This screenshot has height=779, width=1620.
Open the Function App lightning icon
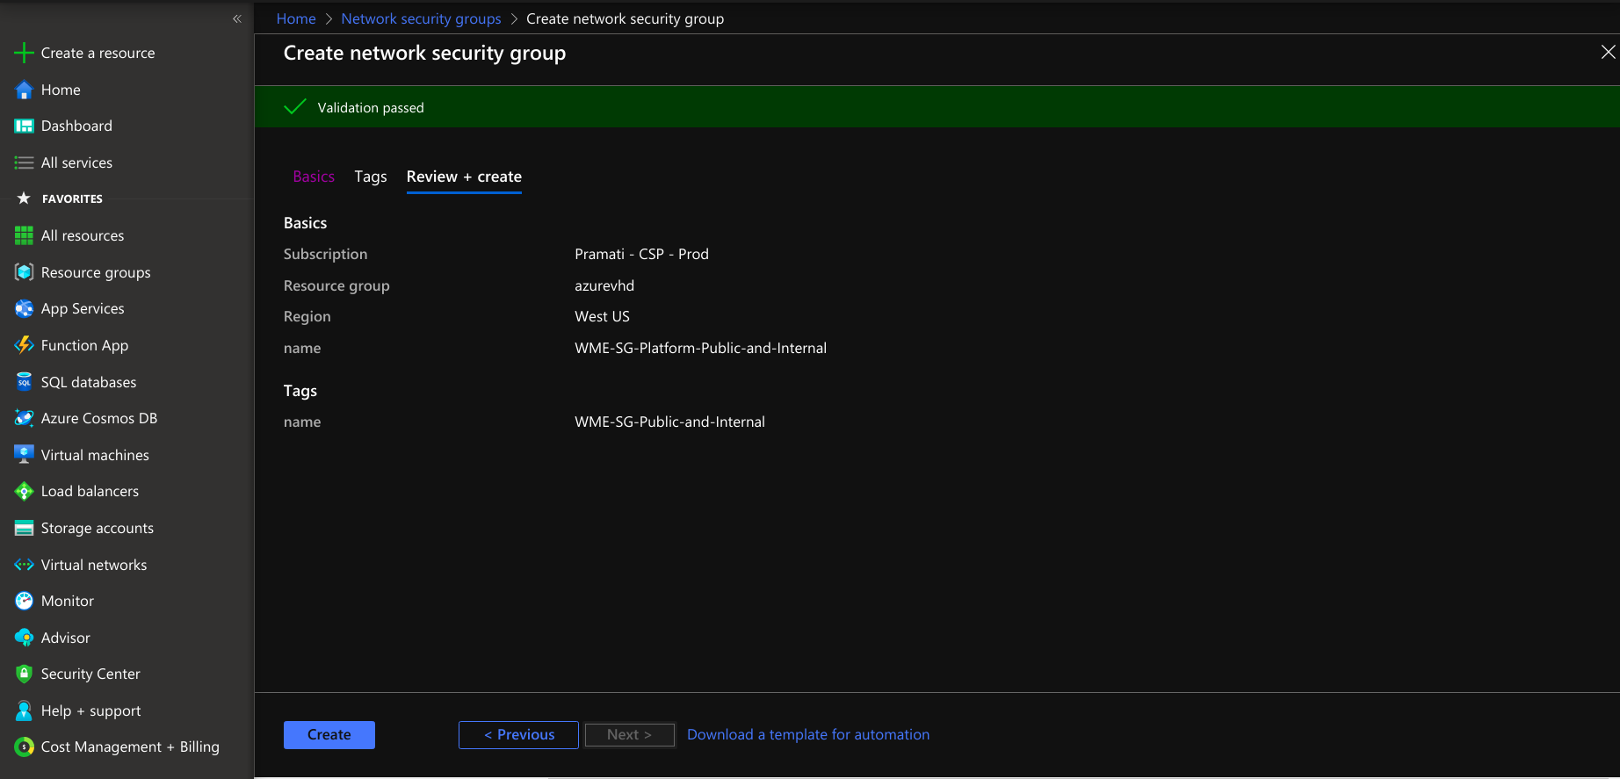pos(24,346)
